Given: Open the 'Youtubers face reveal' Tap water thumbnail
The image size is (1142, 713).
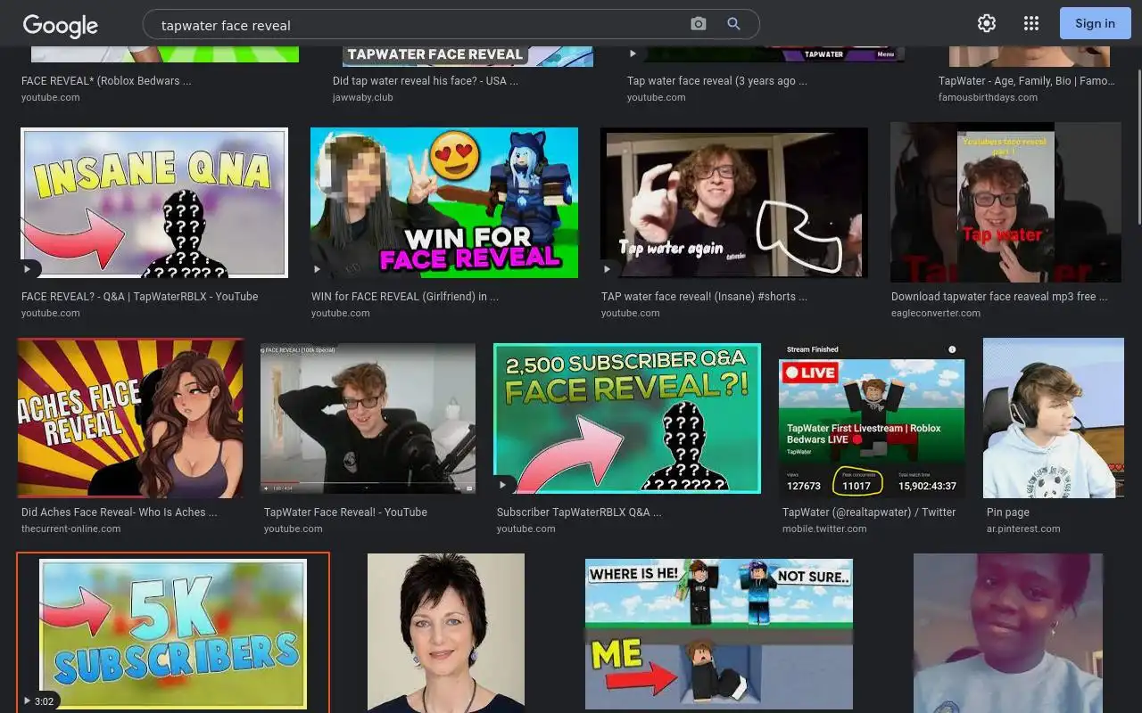Looking at the screenshot, I should (x=1005, y=202).
